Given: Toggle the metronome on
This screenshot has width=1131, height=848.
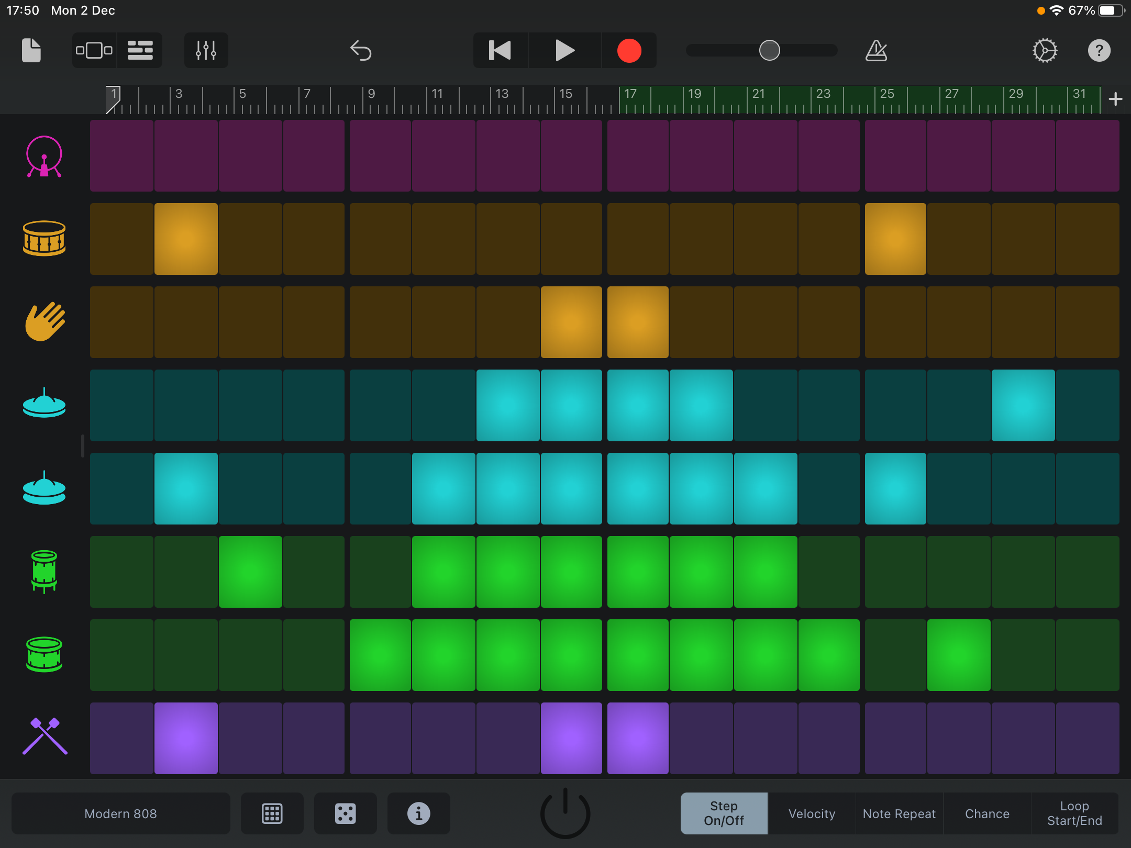Looking at the screenshot, I should pyautogui.click(x=876, y=51).
